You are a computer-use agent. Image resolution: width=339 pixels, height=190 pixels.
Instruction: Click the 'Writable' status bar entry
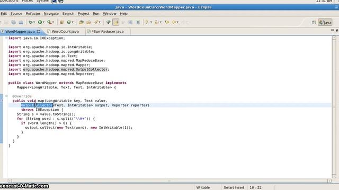203,187
